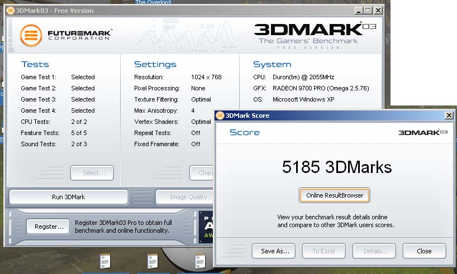Close the 3DMark03 main window
This screenshot has height=274, width=457.
pyautogui.click(x=378, y=11)
